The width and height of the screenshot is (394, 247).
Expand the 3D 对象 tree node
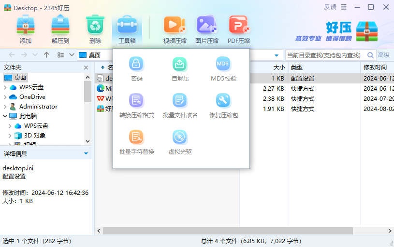pos(10,136)
